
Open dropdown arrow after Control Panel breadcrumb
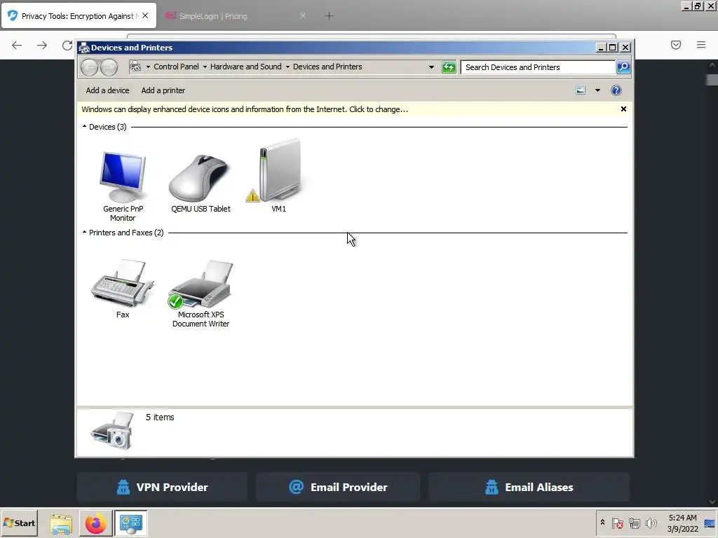point(205,67)
